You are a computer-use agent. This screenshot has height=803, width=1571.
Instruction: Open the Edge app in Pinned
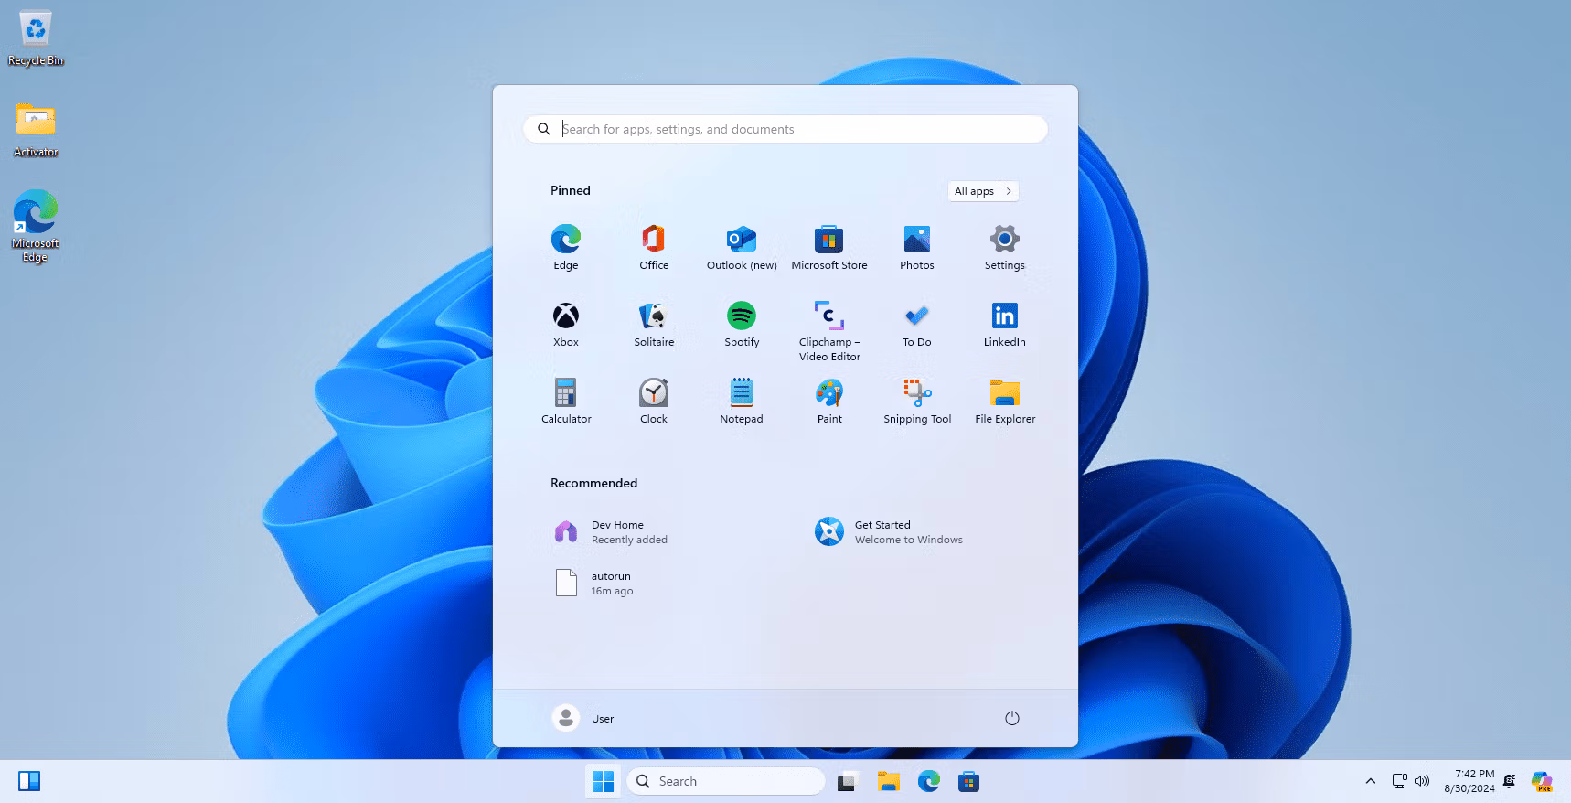(x=565, y=247)
